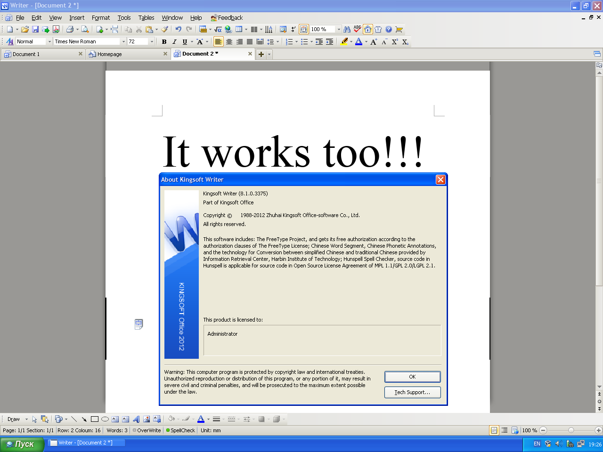
Task: Select the arrow line drawing tool
Action: tap(84, 419)
